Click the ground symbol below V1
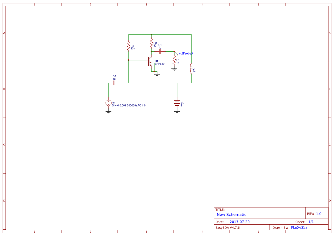 pos(108,112)
